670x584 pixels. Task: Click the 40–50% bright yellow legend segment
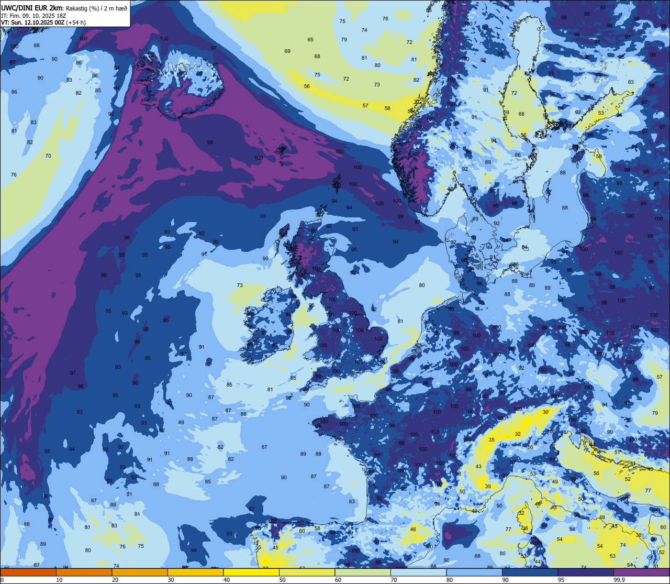(251, 572)
